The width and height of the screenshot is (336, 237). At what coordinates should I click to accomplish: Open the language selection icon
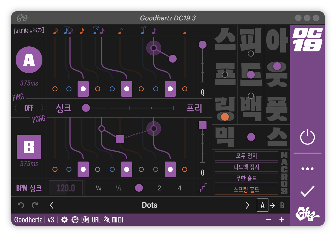tap(107, 220)
